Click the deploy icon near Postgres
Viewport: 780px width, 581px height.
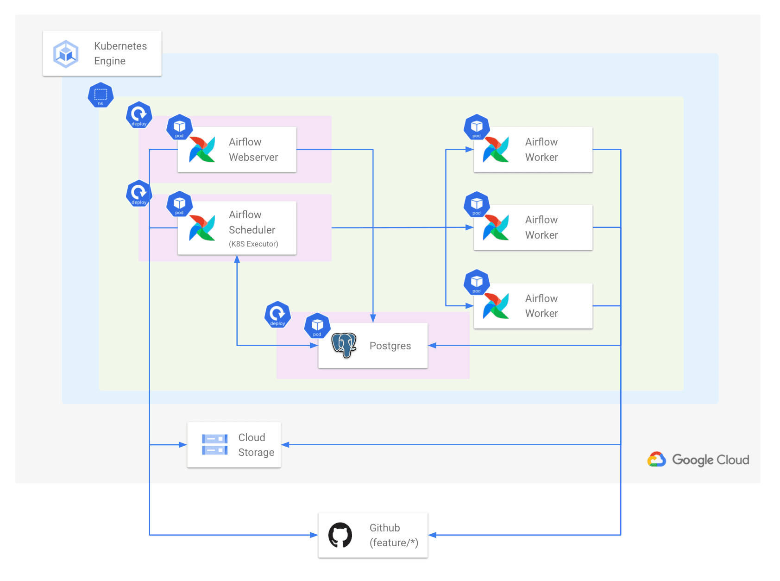(x=277, y=315)
